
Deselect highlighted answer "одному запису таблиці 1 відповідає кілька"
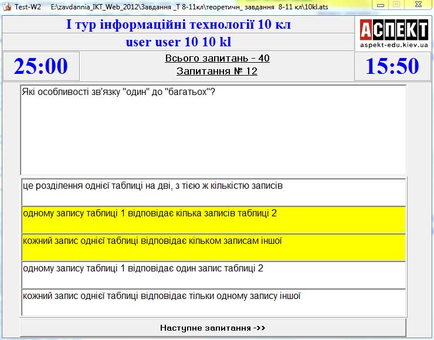pos(213,219)
